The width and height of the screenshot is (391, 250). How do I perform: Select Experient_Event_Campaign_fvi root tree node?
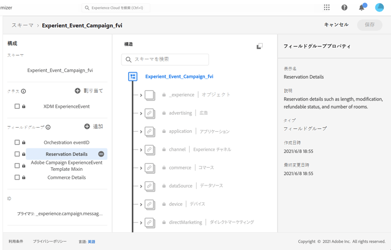point(179,77)
